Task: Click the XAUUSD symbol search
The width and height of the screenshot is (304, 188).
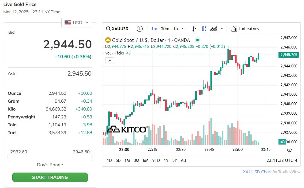Action: point(117,29)
